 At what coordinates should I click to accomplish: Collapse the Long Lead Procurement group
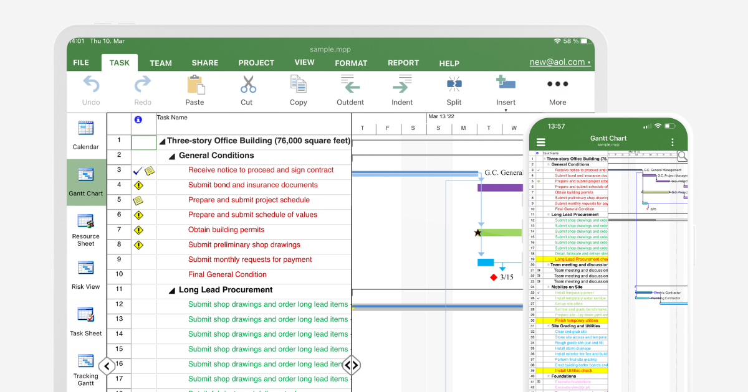pos(173,289)
